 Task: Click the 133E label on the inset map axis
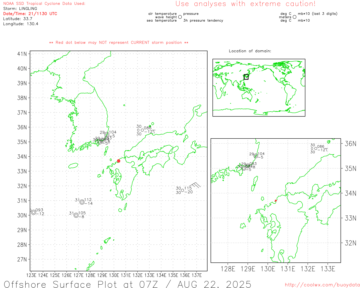[x=328, y=269]
